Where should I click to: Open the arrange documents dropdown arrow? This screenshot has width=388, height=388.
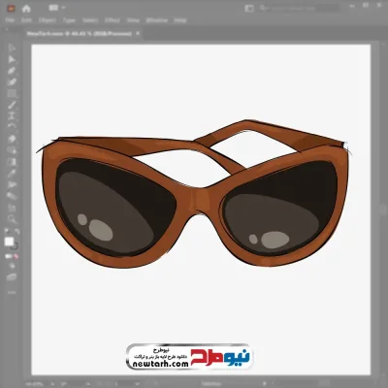tap(63, 8)
